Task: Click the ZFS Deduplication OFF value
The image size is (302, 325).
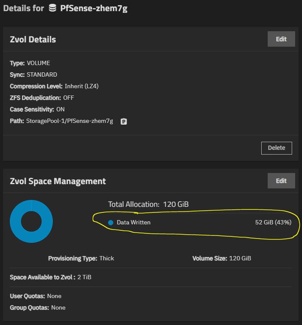Action: pyautogui.click(x=69, y=98)
